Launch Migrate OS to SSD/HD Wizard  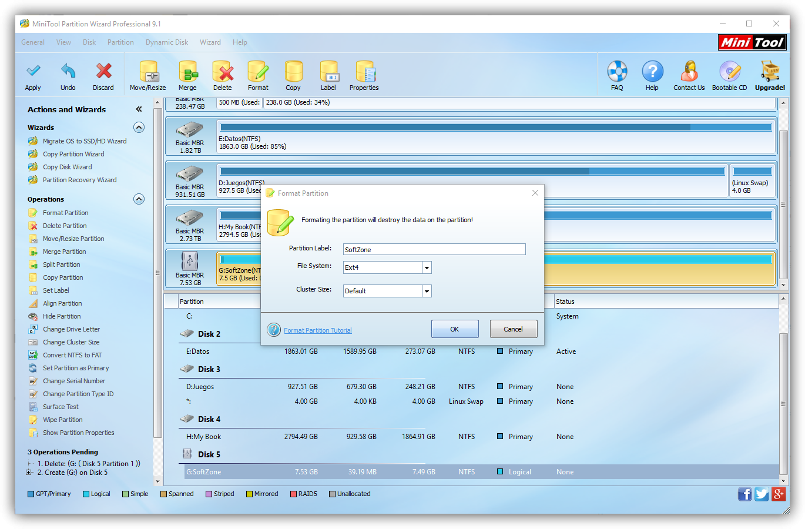pyautogui.click(x=85, y=141)
